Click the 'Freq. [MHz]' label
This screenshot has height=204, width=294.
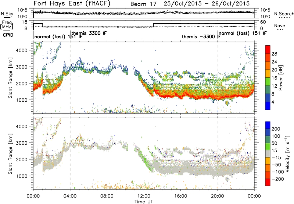[7, 25]
